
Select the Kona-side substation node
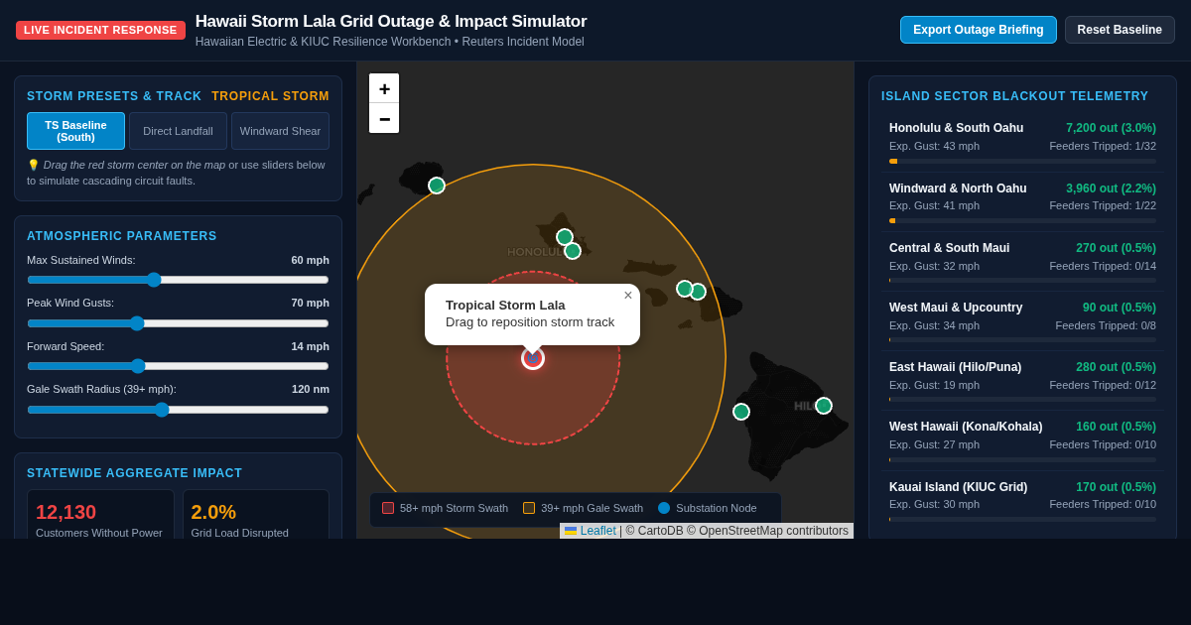tap(741, 412)
